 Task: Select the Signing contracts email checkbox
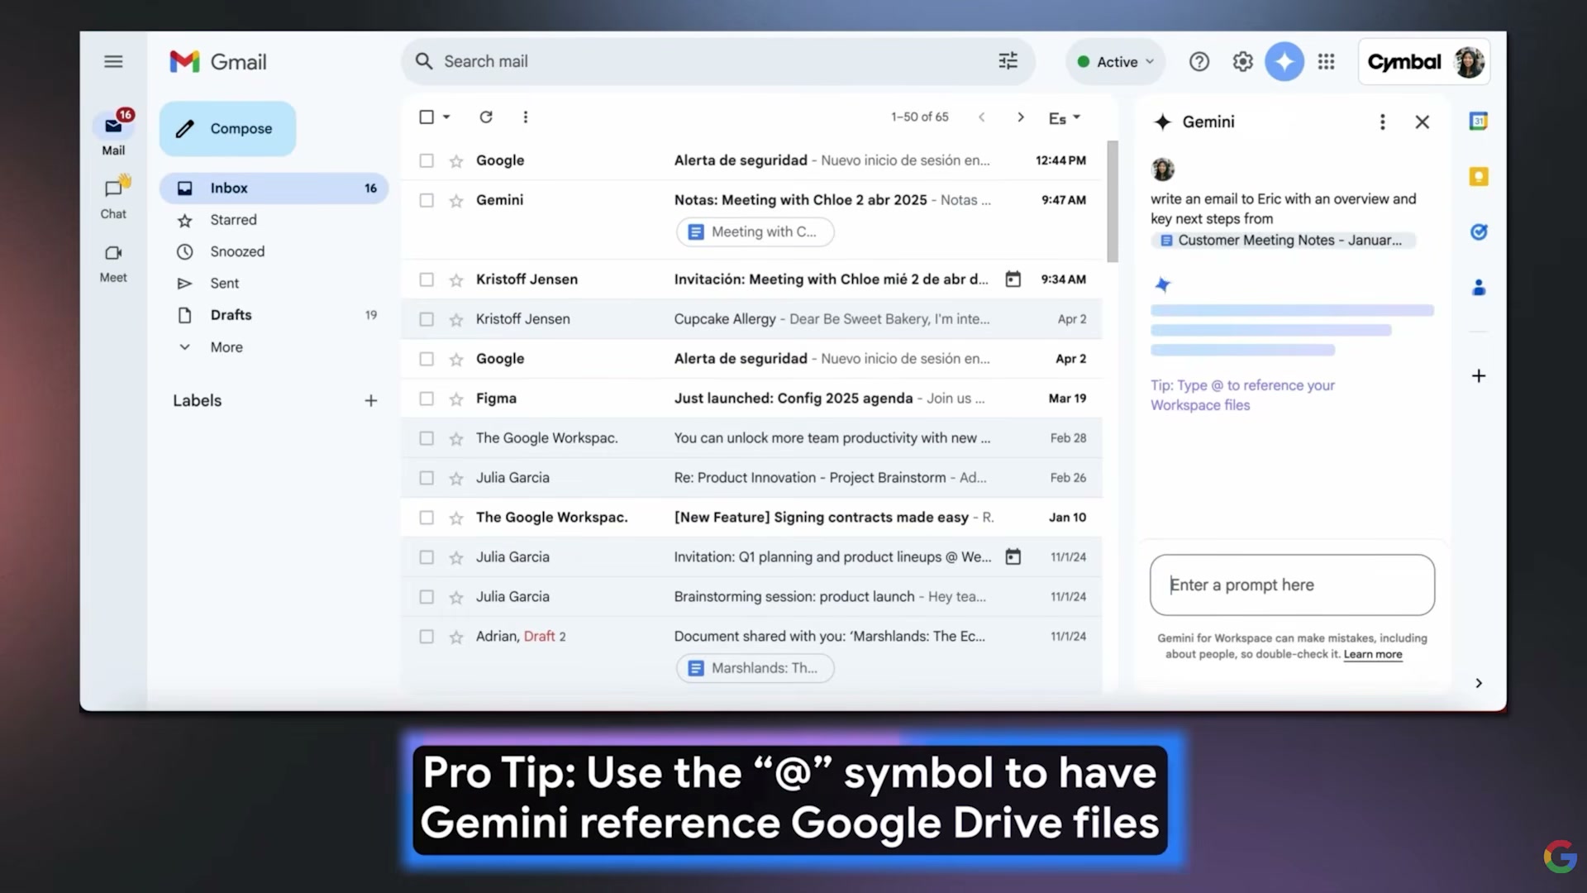(427, 518)
